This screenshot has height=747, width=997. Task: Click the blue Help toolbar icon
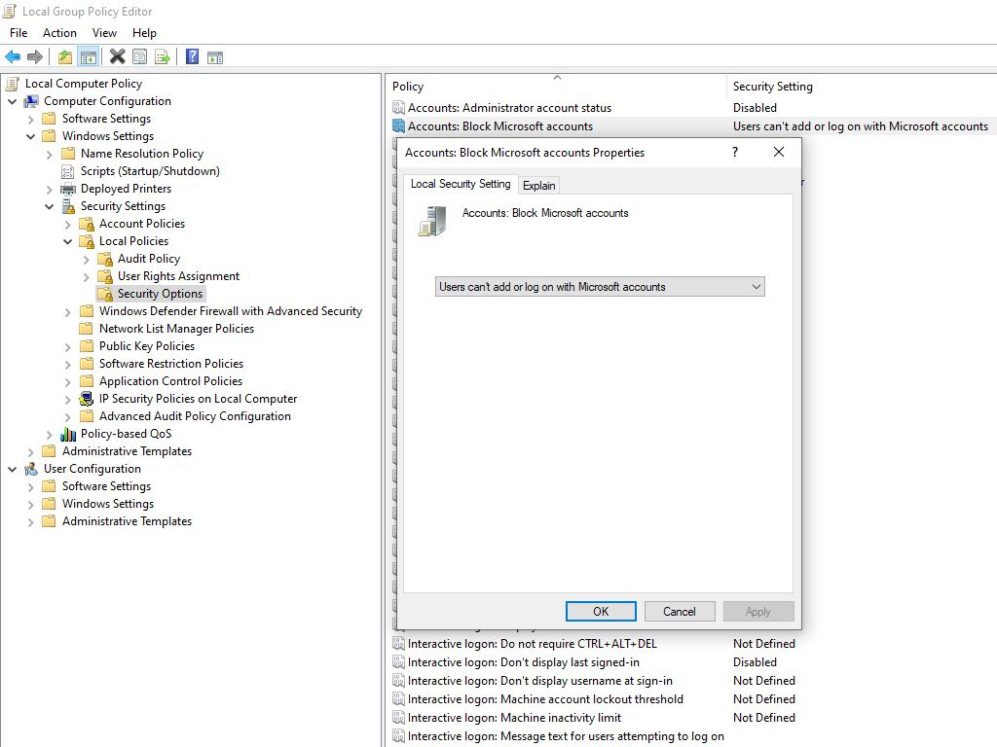pyautogui.click(x=192, y=57)
